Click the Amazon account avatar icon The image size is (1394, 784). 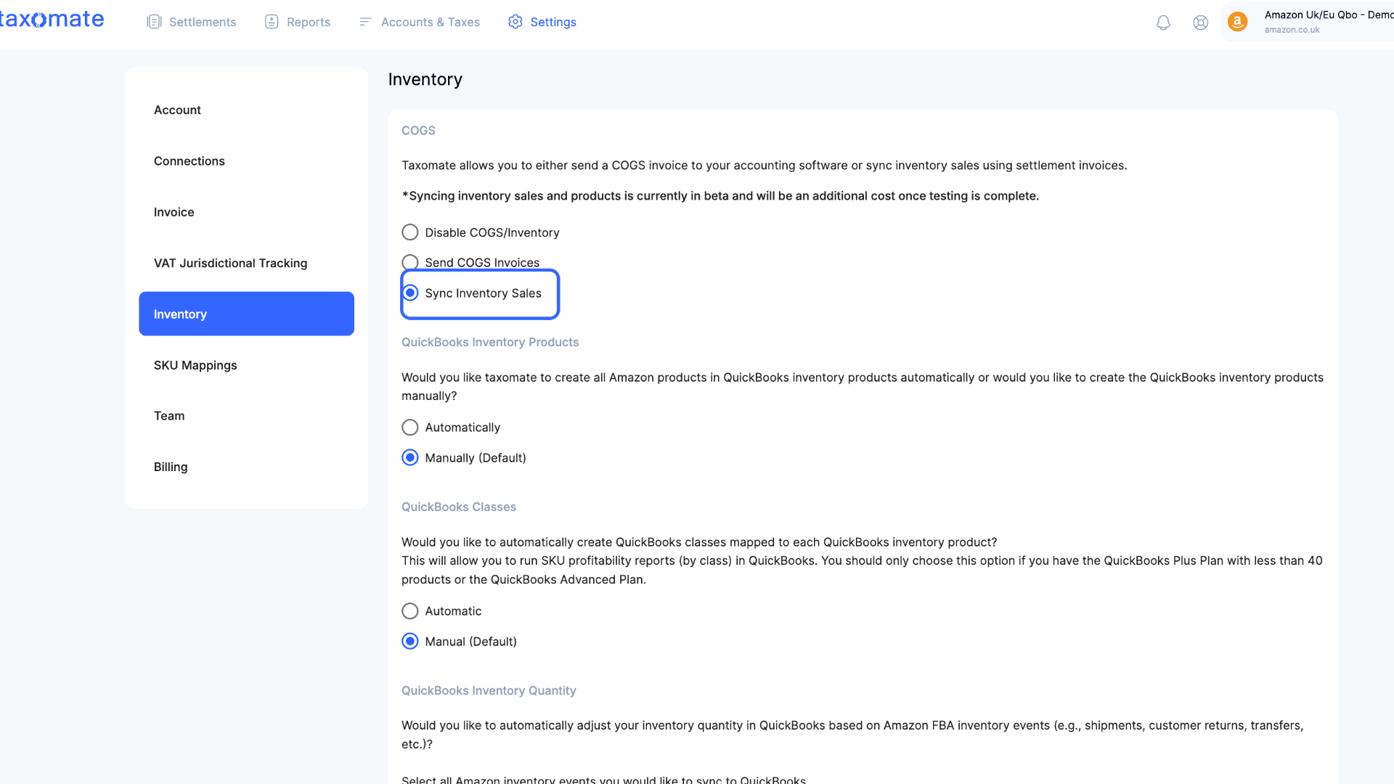click(1238, 22)
